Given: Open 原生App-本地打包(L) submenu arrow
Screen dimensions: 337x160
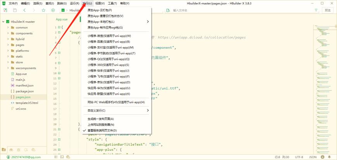Looking at the screenshot, I should point(148,22).
